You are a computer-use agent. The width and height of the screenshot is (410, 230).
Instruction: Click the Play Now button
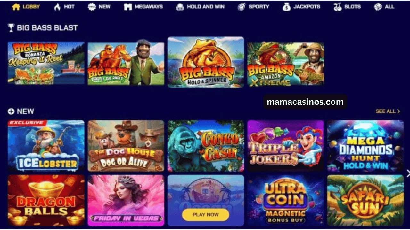206,215
